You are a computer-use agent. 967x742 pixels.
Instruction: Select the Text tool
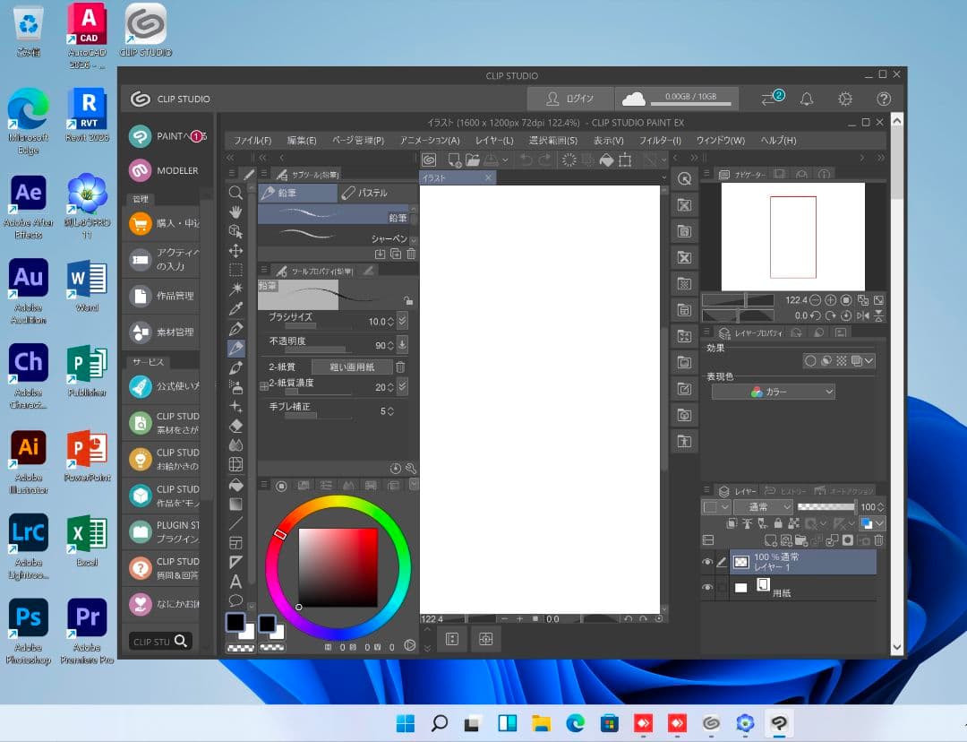coord(236,582)
